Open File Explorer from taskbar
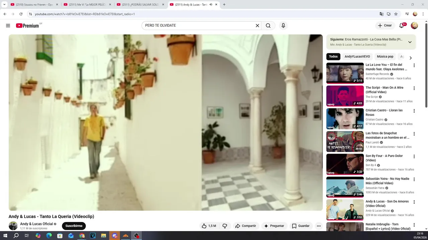Screen dimensions: 428x240 104,236
